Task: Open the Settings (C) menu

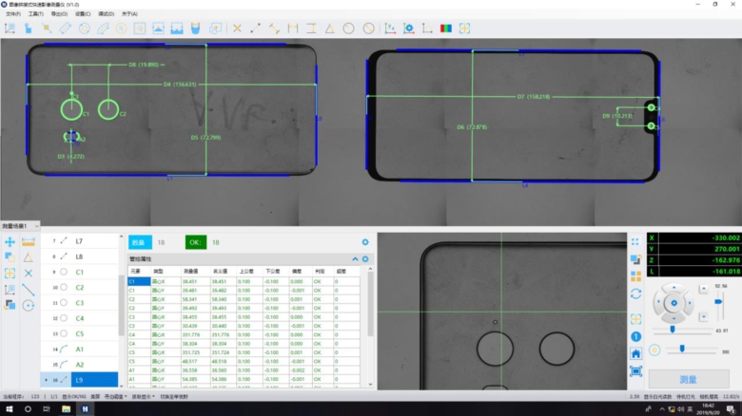Action: pyautogui.click(x=83, y=14)
